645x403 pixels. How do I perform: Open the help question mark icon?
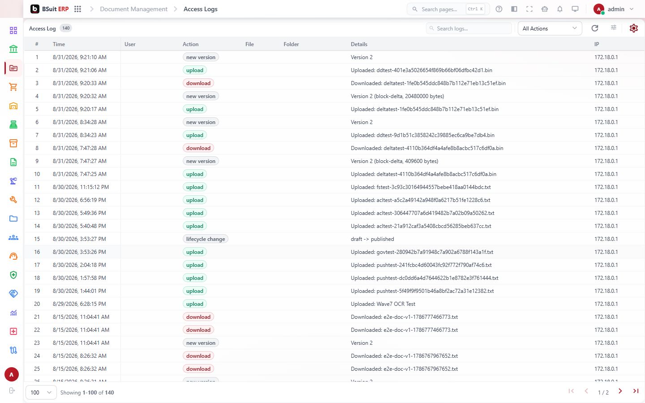coord(499,9)
